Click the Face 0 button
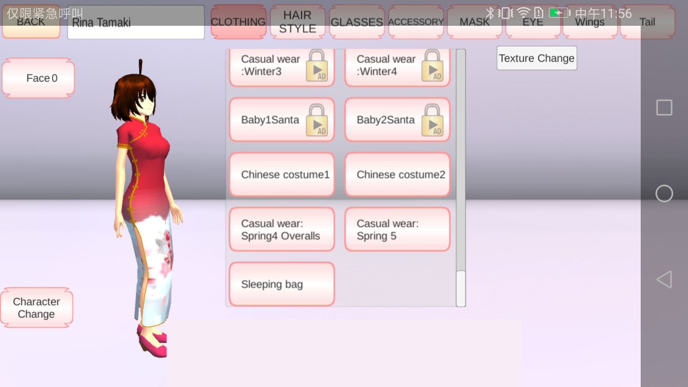Viewport: 688px width, 387px height. click(x=39, y=78)
